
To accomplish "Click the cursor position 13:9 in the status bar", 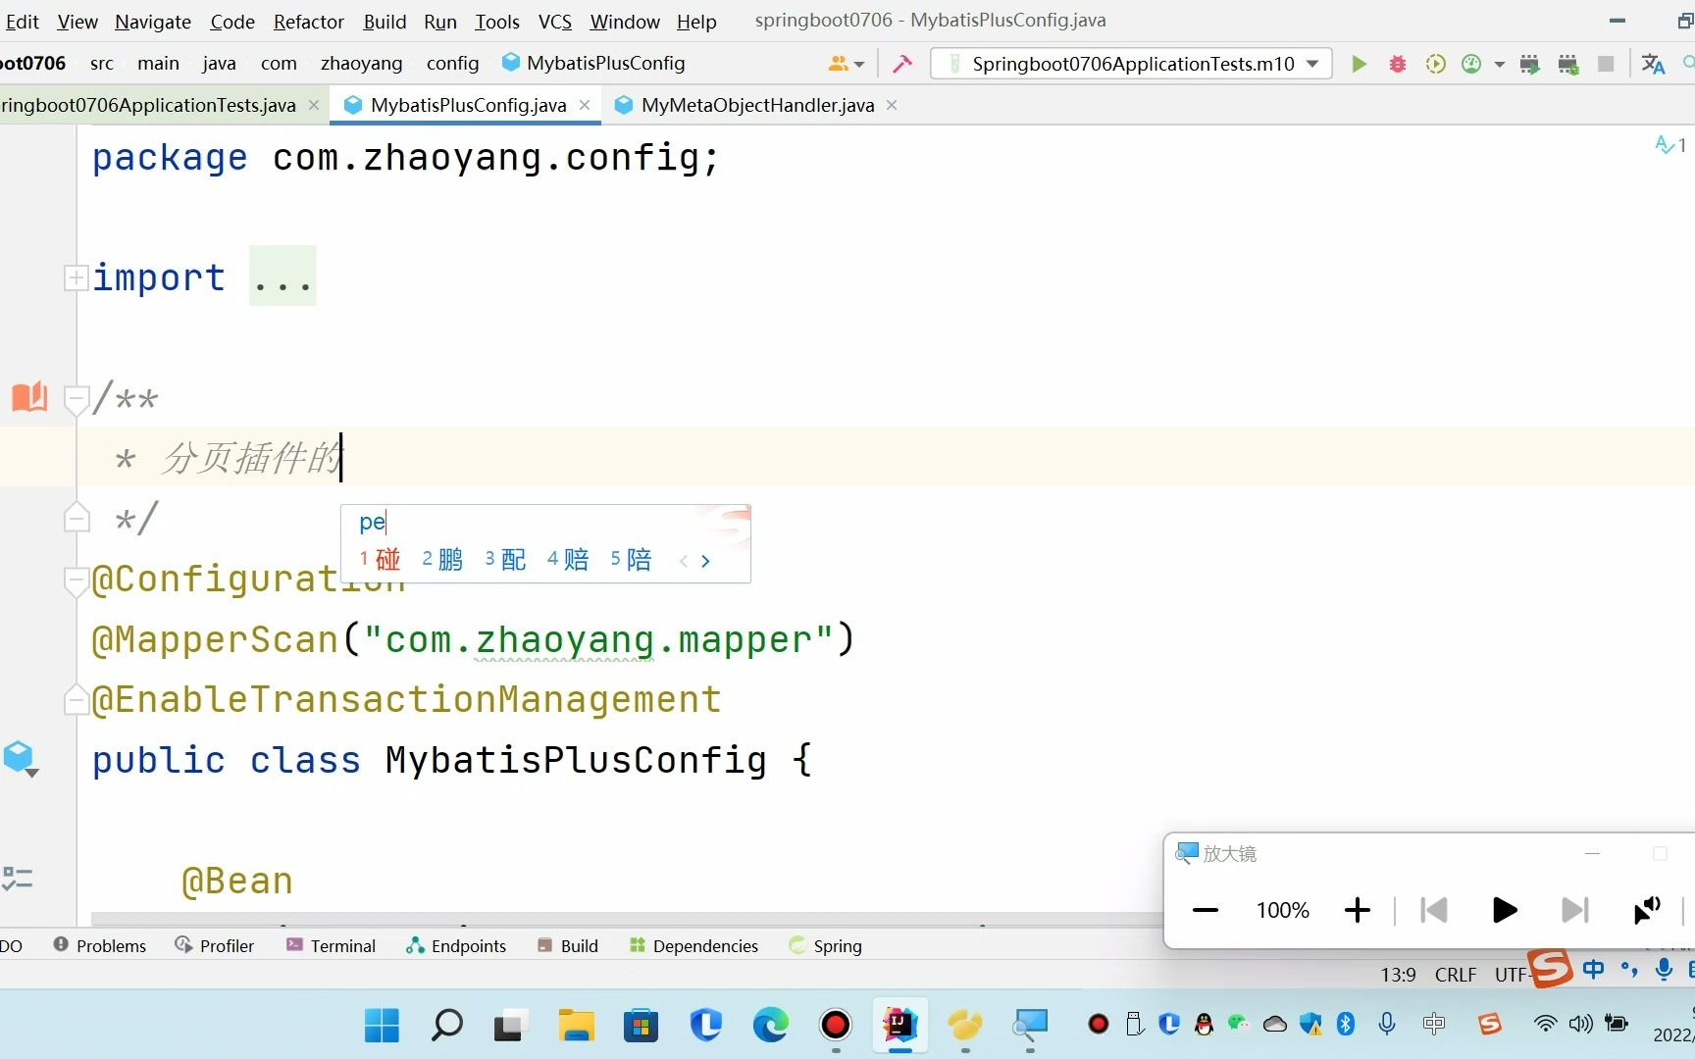I will [1398, 975].
